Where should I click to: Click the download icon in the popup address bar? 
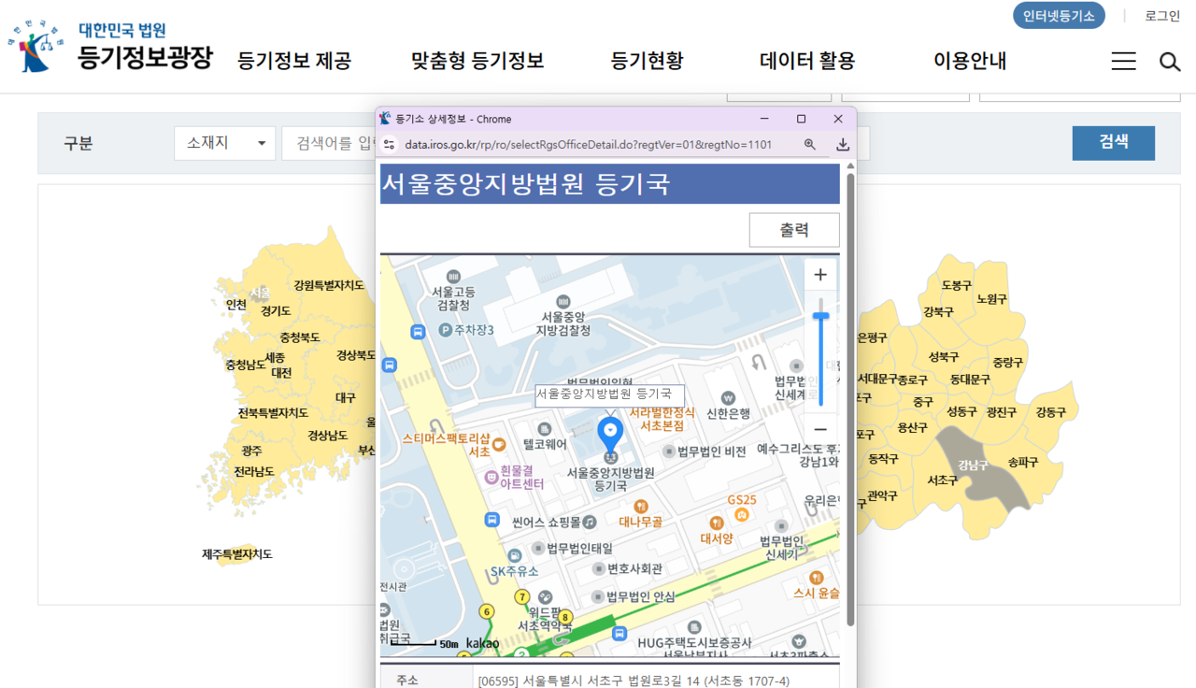[x=841, y=145]
